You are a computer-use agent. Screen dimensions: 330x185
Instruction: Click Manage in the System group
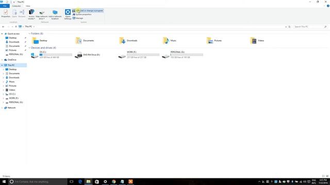coord(78,18)
